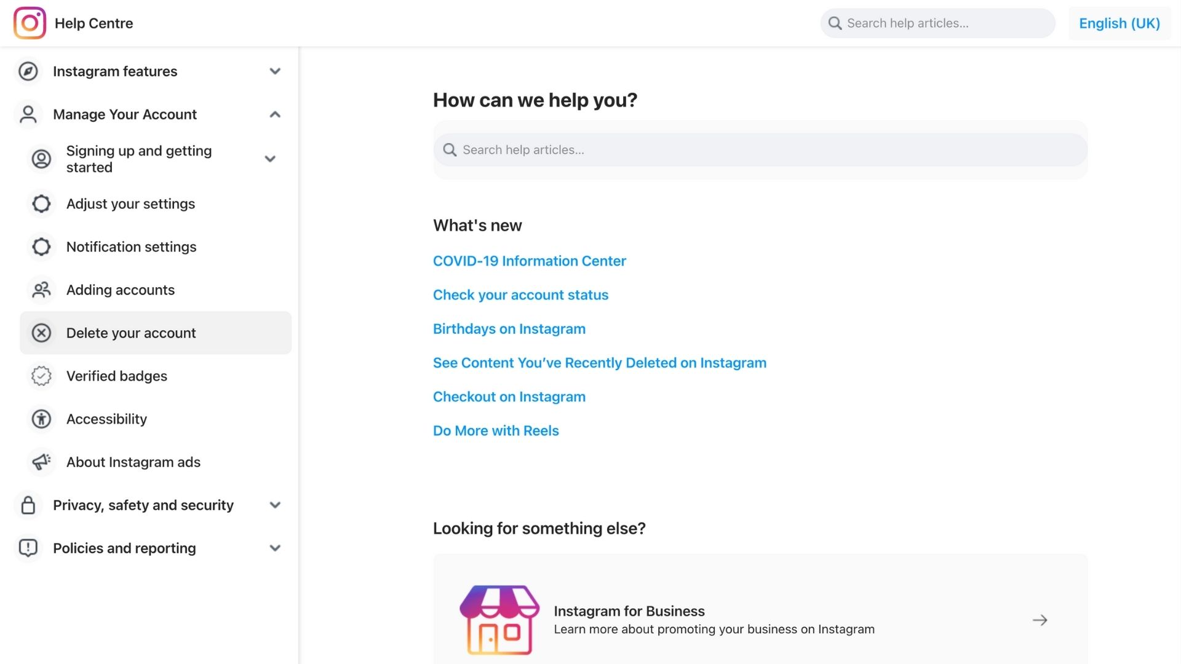Screen dimensions: 1181x664
Task: Open the COVID-19 Information Center link
Action: (x=529, y=261)
